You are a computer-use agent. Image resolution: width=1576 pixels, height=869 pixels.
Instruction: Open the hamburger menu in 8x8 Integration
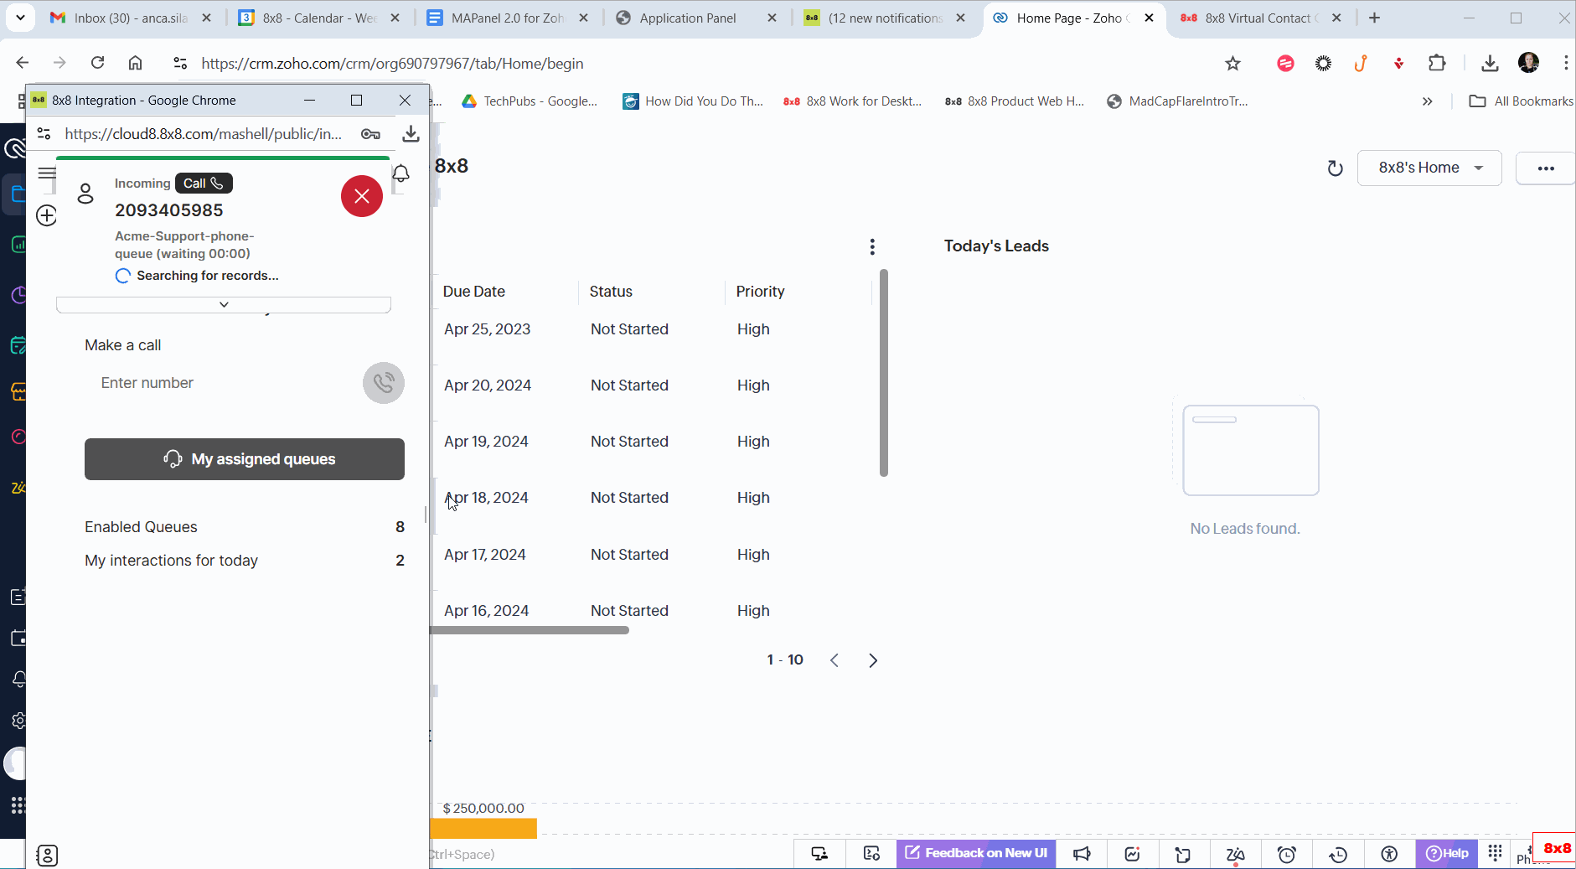point(47,173)
